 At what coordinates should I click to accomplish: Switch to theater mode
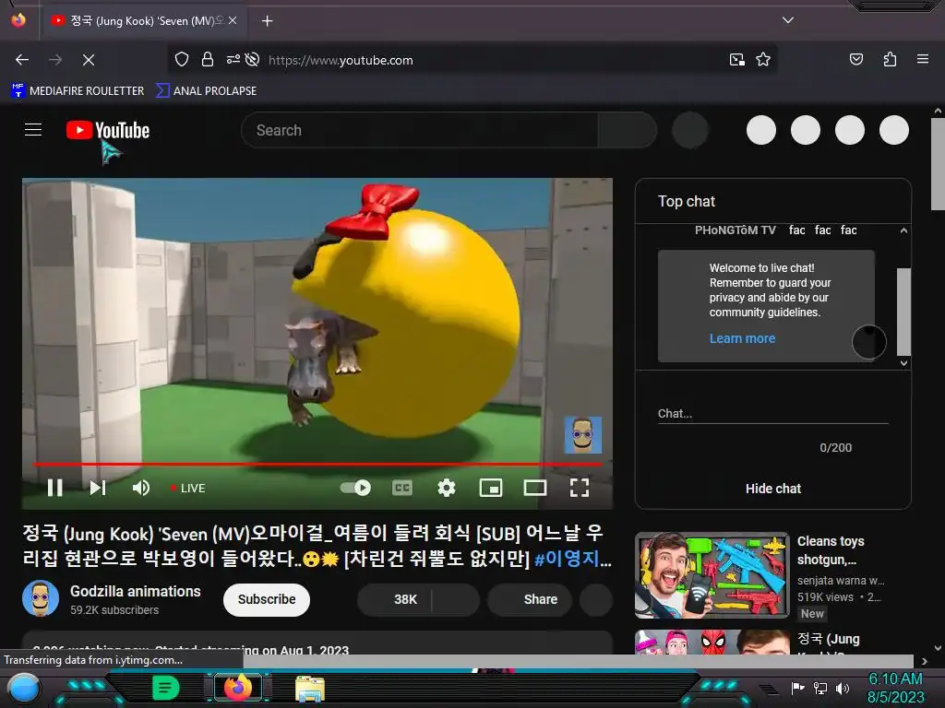[x=535, y=488]
